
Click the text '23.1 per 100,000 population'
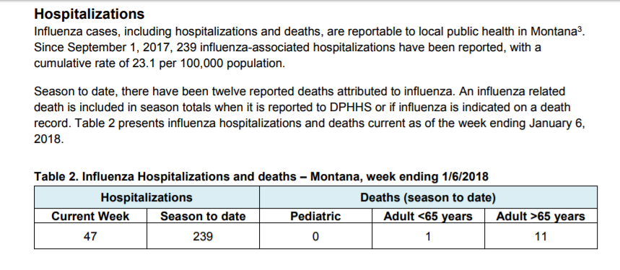tap(208, 64)
